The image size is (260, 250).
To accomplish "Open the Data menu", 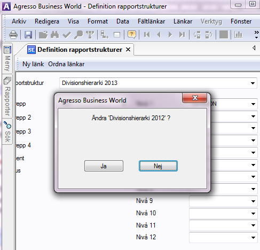I will [x=123, y=21].
